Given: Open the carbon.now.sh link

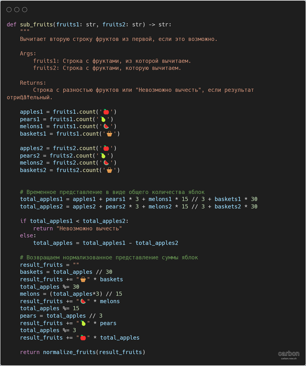Looking at the screenshot, I should tap(289, 359).
